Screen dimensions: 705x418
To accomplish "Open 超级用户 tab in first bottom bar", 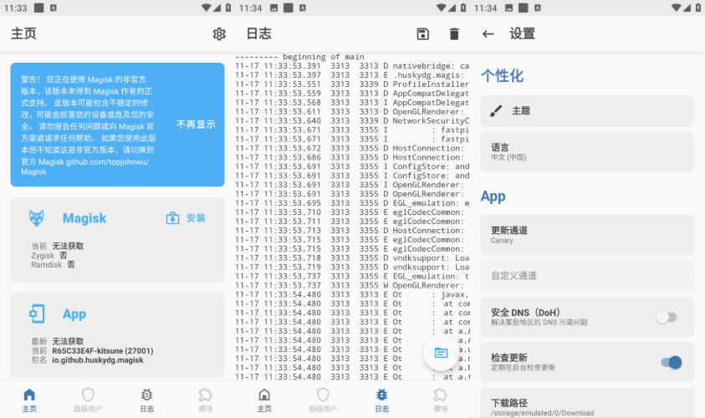I will 88,400.
